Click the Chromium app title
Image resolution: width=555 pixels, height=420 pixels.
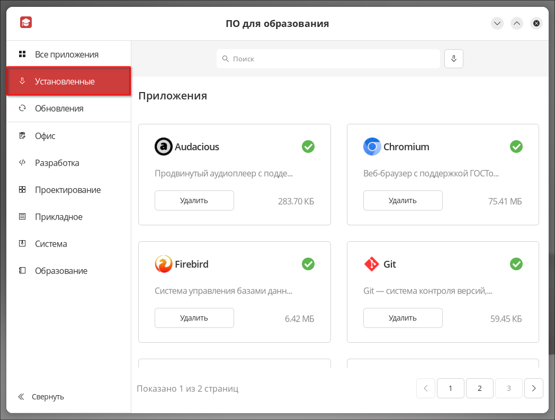point(406,147)
